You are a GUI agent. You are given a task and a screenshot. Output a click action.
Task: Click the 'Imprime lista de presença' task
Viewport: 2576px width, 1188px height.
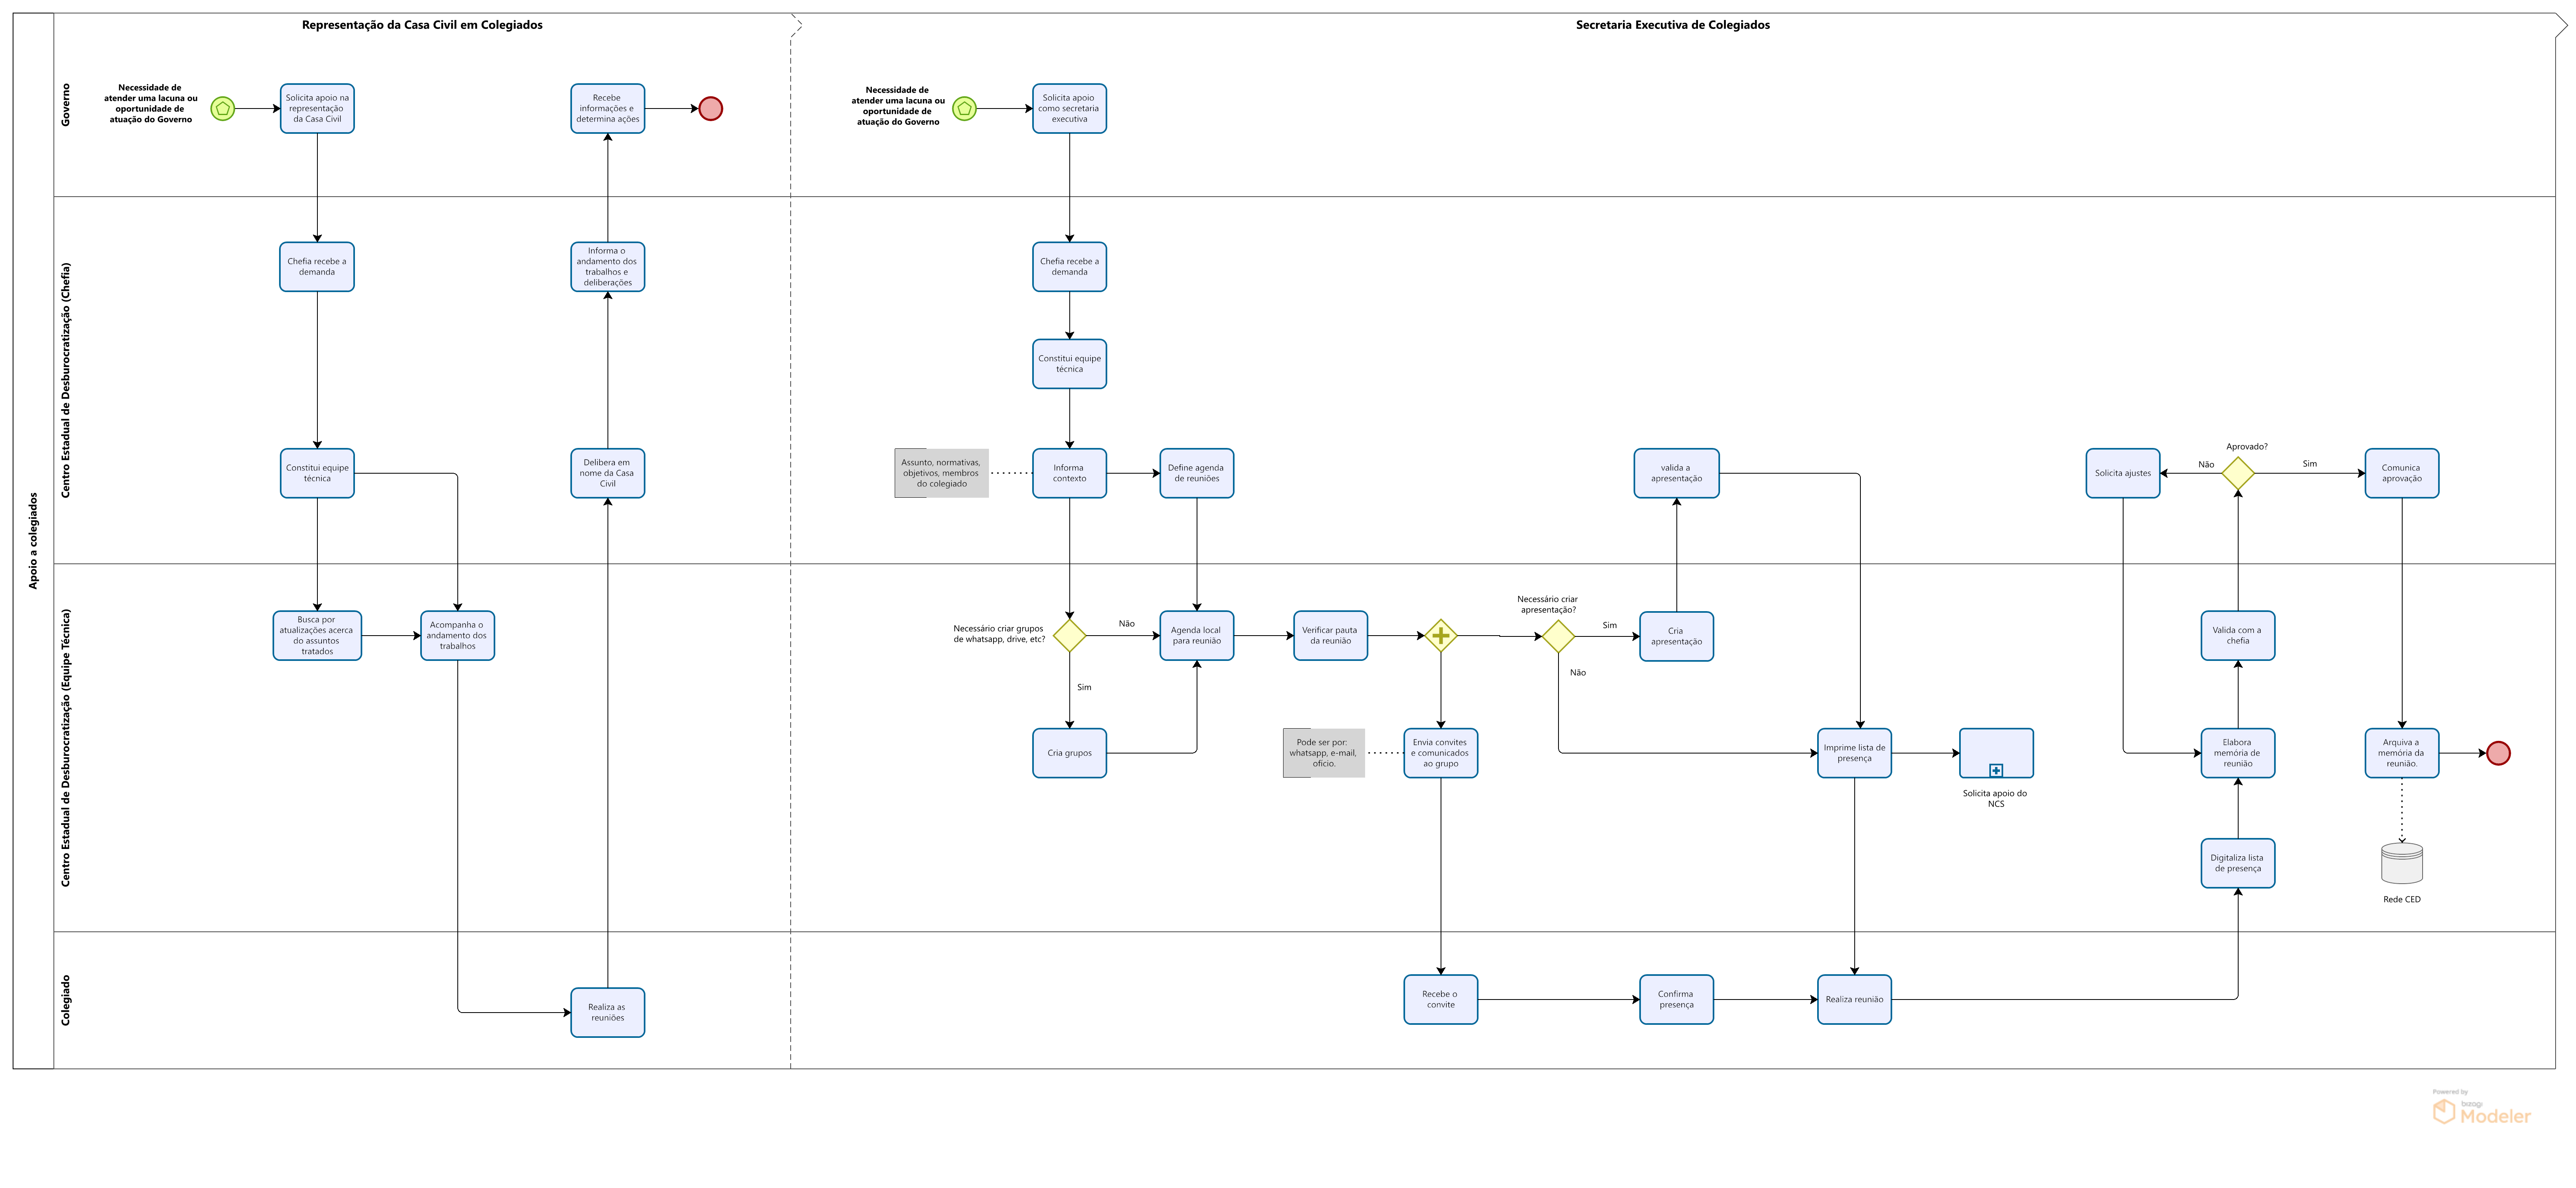click(x=1855, y=753)
